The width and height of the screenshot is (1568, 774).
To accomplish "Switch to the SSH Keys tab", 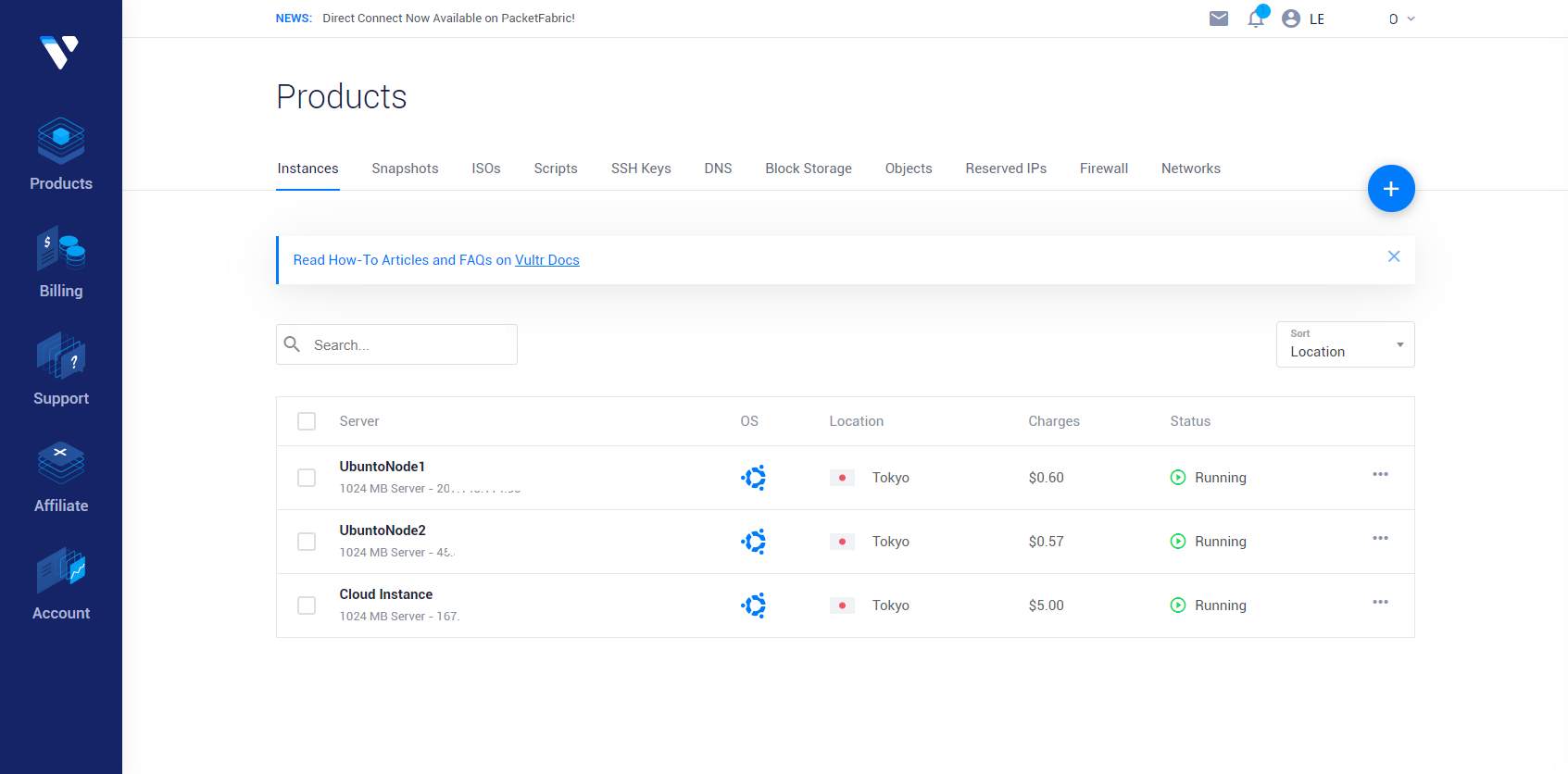I will (641, 169).
